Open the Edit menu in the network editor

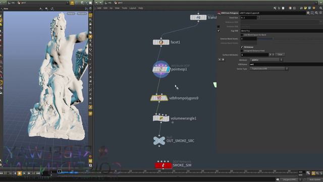pos(105,8)
